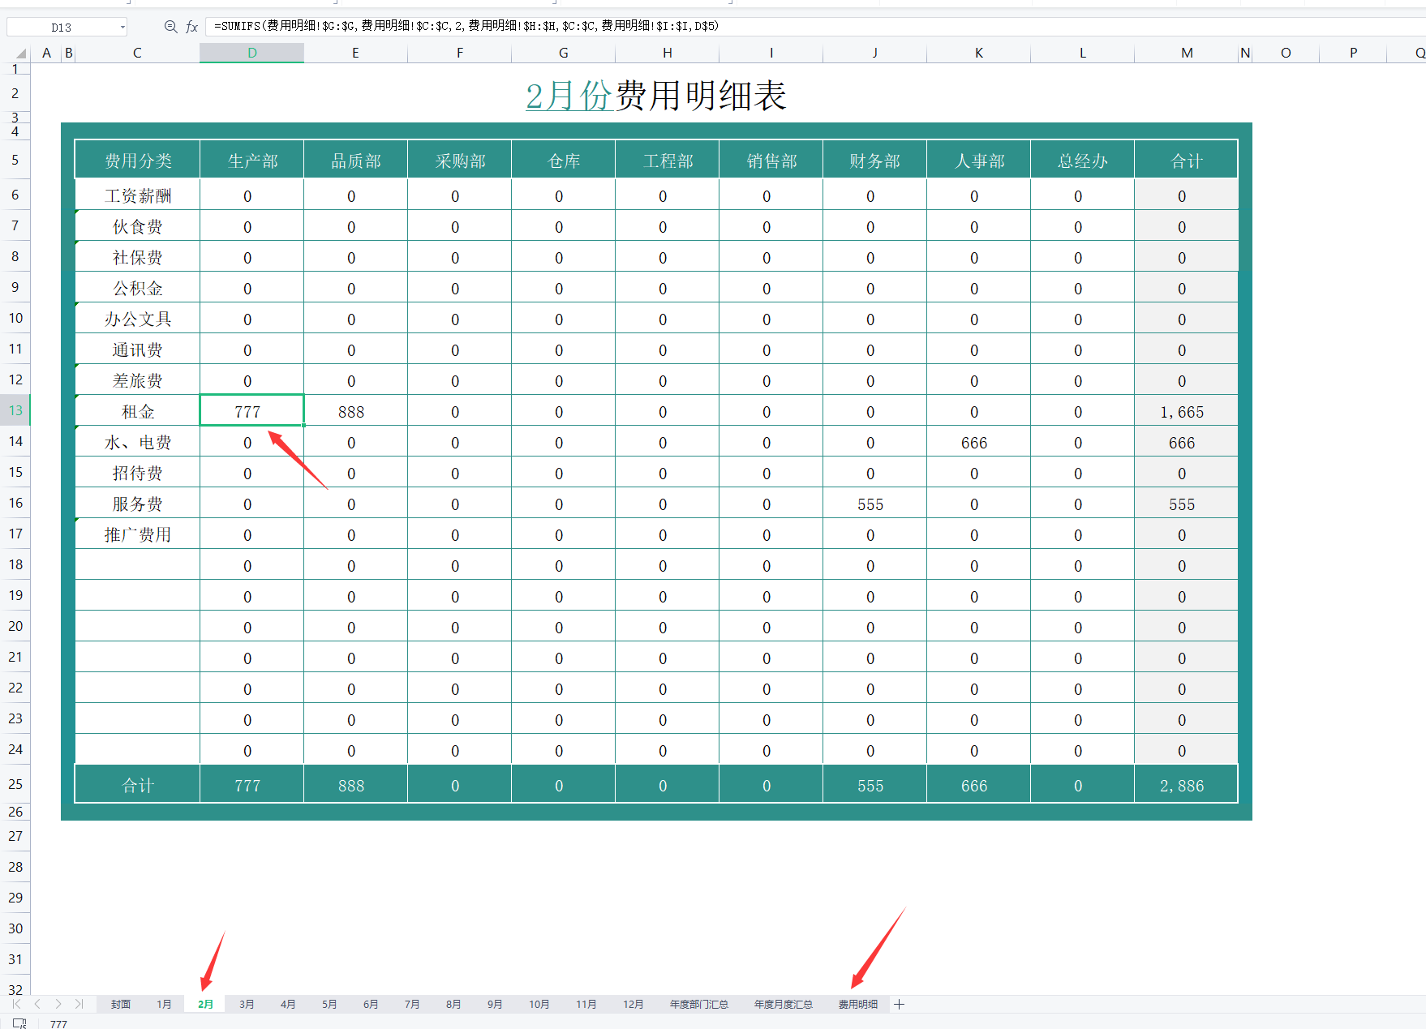Viewport: 1426px width, 1029px height.
Task: Go to previous sheet using arrow
Action: (37, 1004)
